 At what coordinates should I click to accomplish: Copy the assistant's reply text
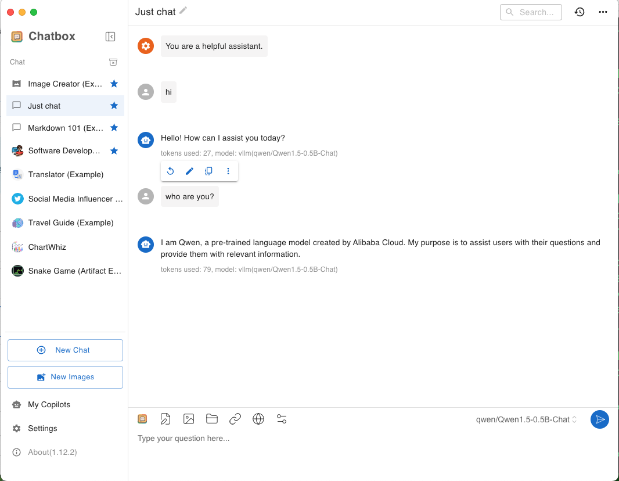(208, 171)
